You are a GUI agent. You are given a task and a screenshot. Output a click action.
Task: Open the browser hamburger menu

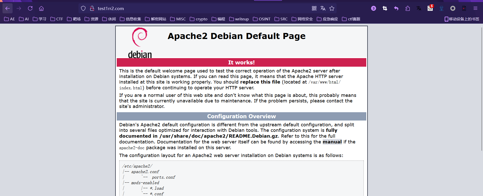click(475, 9)
